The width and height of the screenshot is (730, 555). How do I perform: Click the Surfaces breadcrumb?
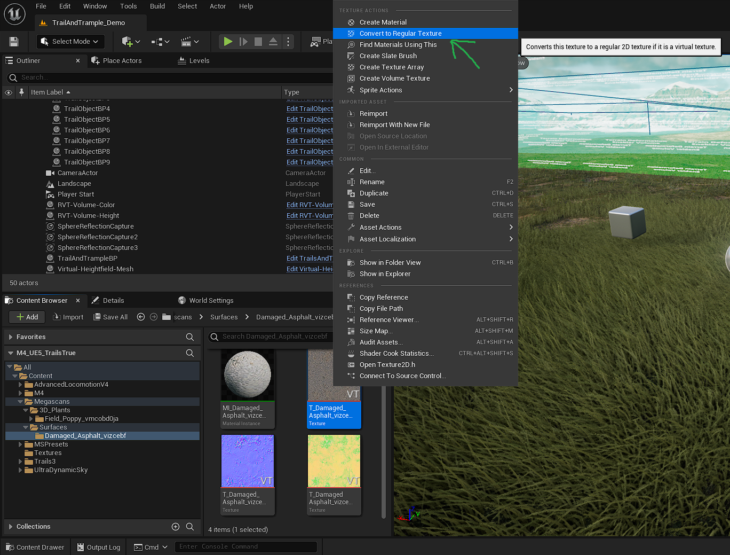[x=224, y=317]
